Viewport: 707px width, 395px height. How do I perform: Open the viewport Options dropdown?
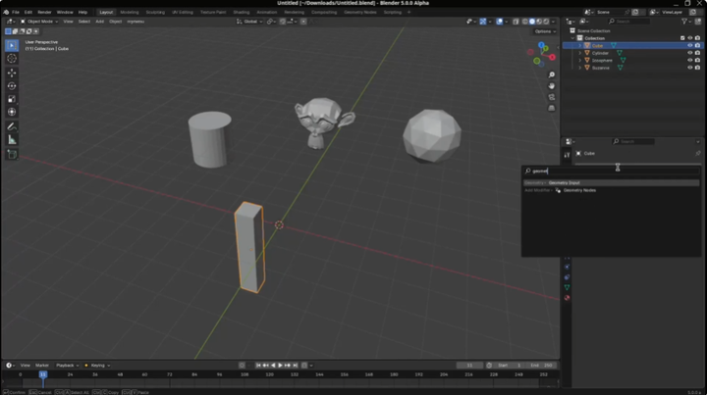(545, 31)
